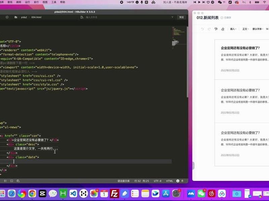Screen dimensions: 269x201
Task: Open the 跳转 menu in menu bar
Action: (18, 2)
